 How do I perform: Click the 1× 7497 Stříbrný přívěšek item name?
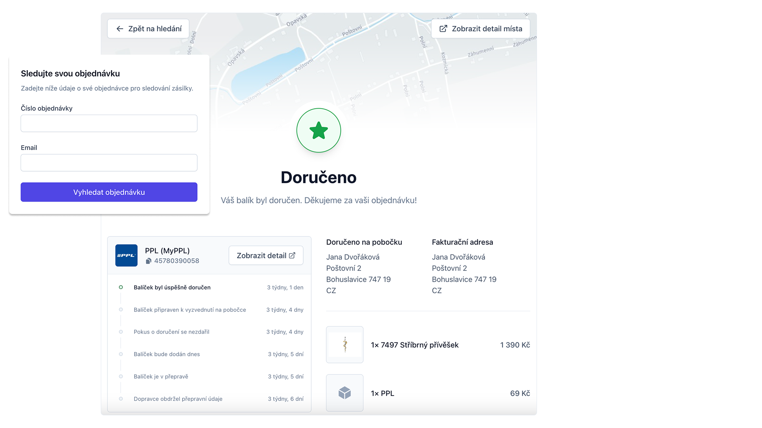415,345
